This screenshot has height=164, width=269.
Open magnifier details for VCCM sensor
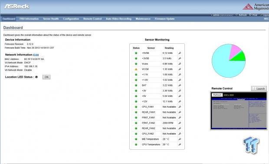point(180,69)
